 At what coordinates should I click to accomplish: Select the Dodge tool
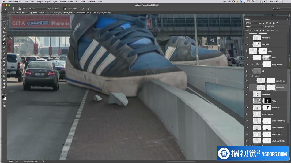pyautogui.click(x=4, y=65)
